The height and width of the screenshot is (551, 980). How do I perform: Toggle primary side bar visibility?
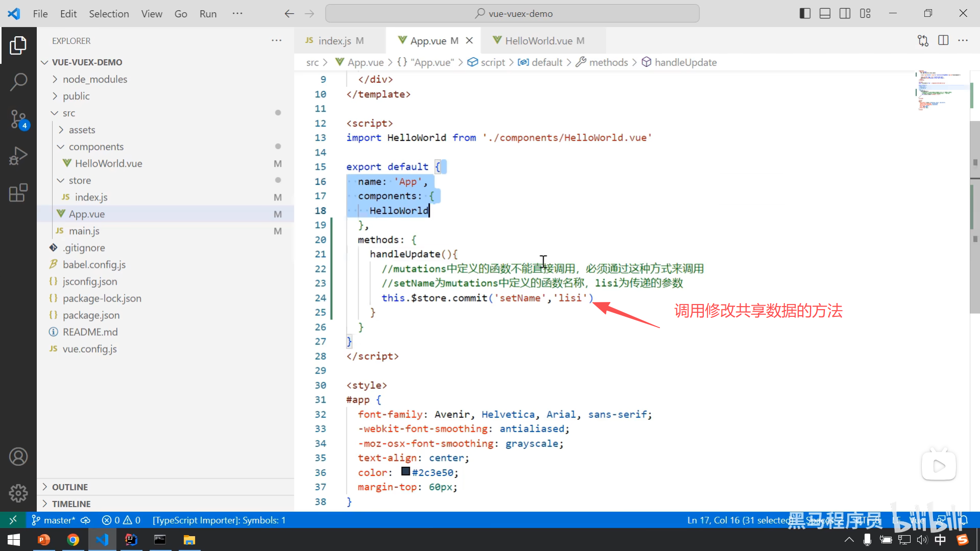click(805, 14)
